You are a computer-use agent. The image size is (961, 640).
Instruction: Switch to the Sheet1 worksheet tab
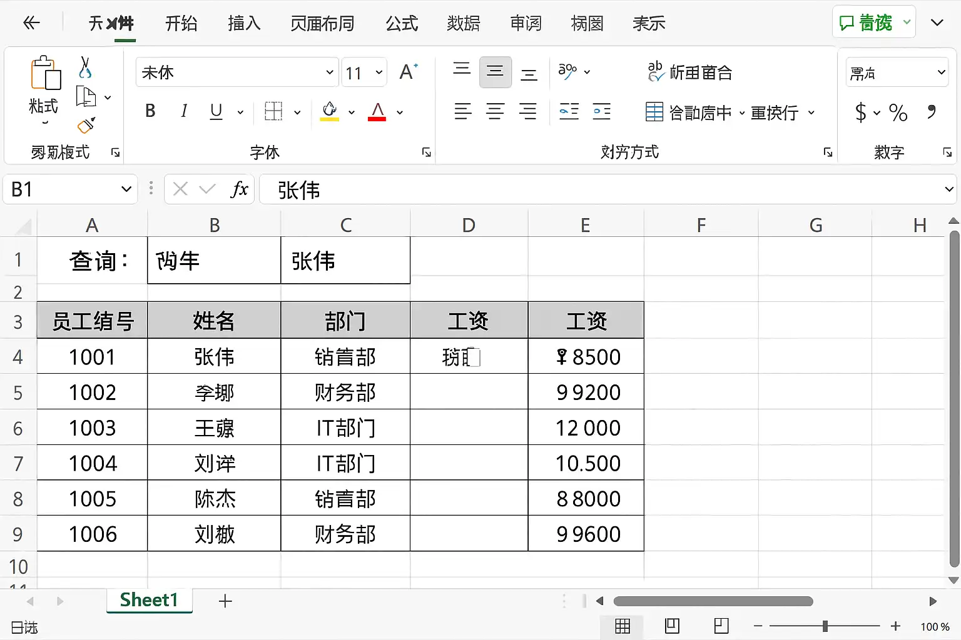[149, 601]
